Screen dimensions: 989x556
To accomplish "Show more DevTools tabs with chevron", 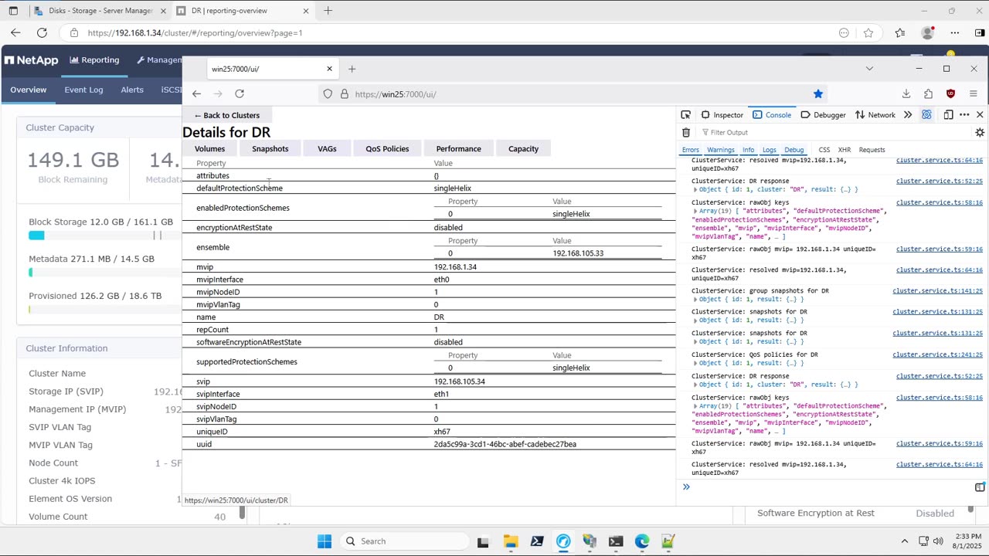I will [908, 114].
